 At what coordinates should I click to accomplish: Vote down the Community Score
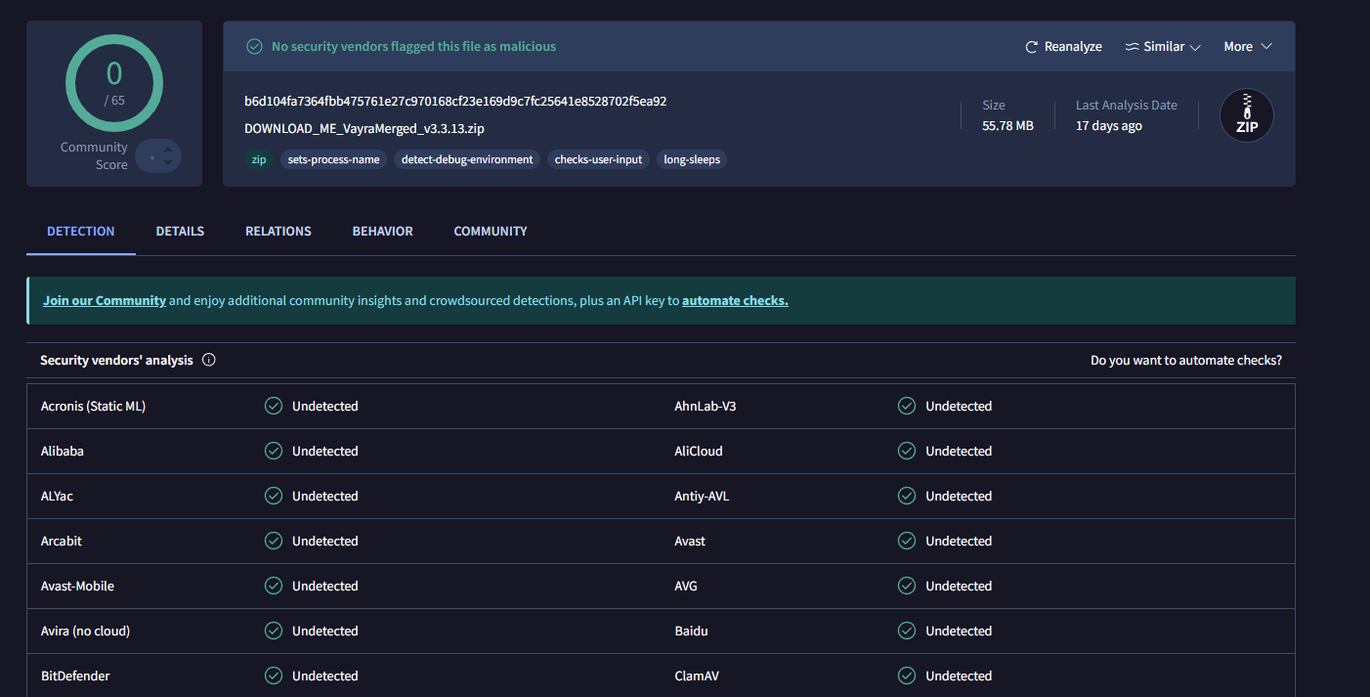(x=168, y=163)
